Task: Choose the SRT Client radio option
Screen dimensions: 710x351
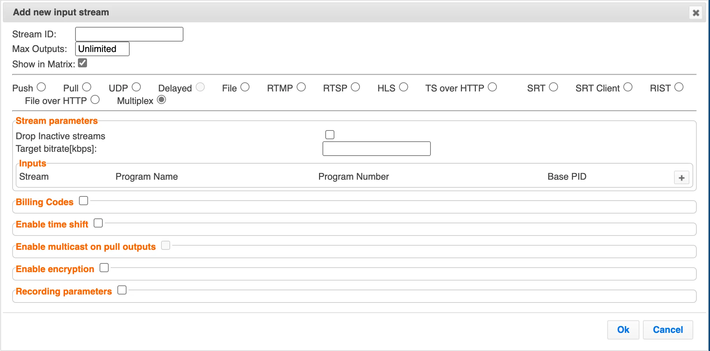Action: 628,87
